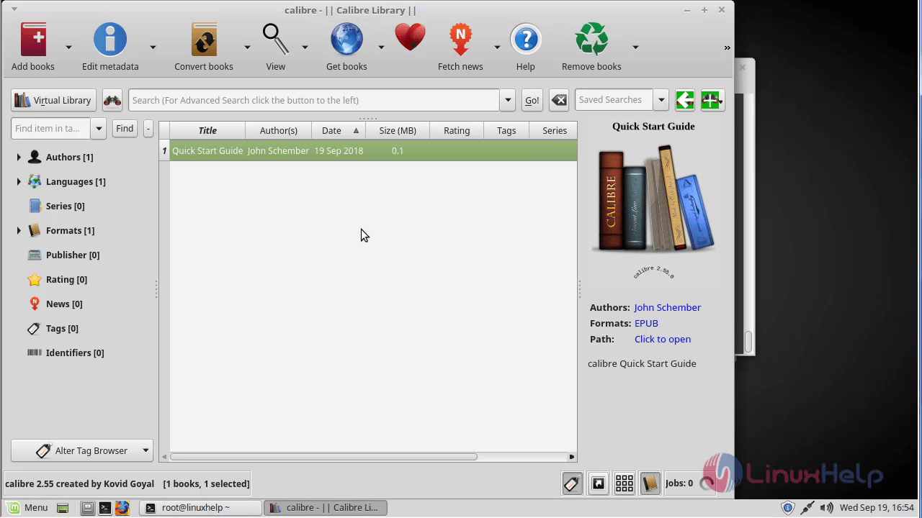Toggle Cover Browser icon in status bar
The height and width of the screenshot is (518, 922).
[x=598, y=483]
